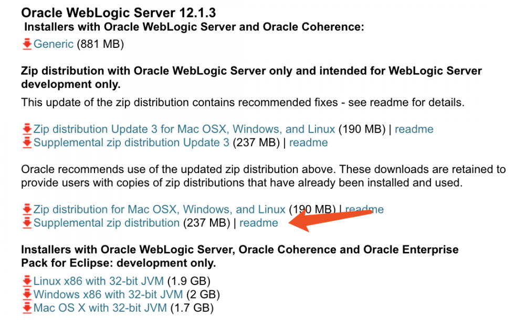The width and height of the screenshot is (525, 326).
Task: Download Mac OS X with 32-bit JVM
Action: coord(100,308)
